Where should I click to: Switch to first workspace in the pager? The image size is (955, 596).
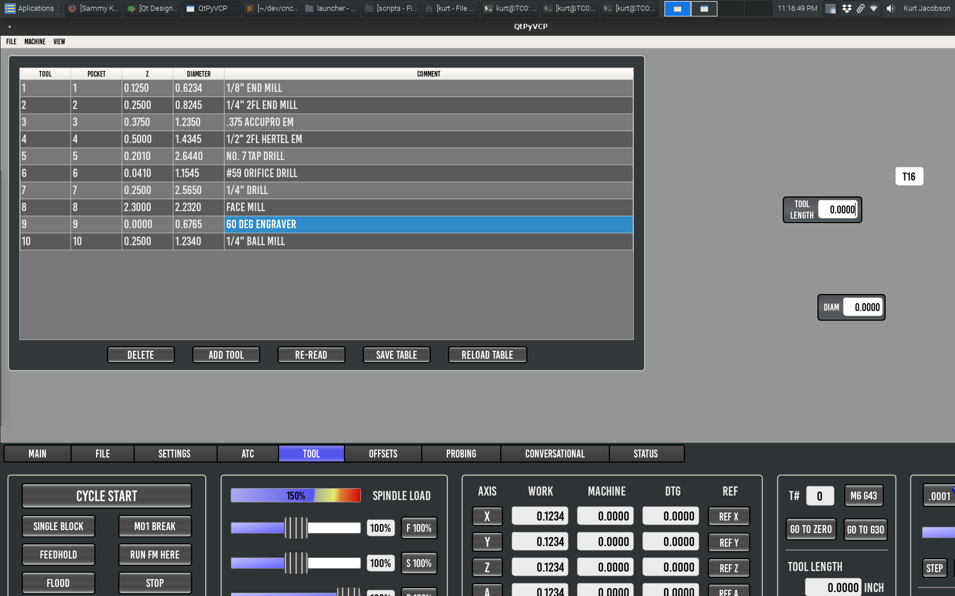click(678, 9)
